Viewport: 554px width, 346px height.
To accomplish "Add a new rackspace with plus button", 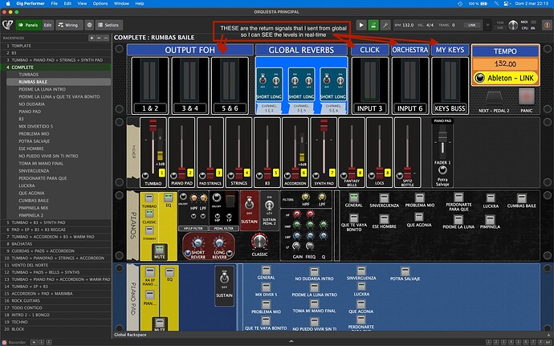I will (92, 38).
